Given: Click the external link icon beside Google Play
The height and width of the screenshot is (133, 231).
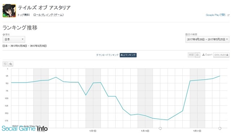Looking at the screenshot, I should pos(228,15).
